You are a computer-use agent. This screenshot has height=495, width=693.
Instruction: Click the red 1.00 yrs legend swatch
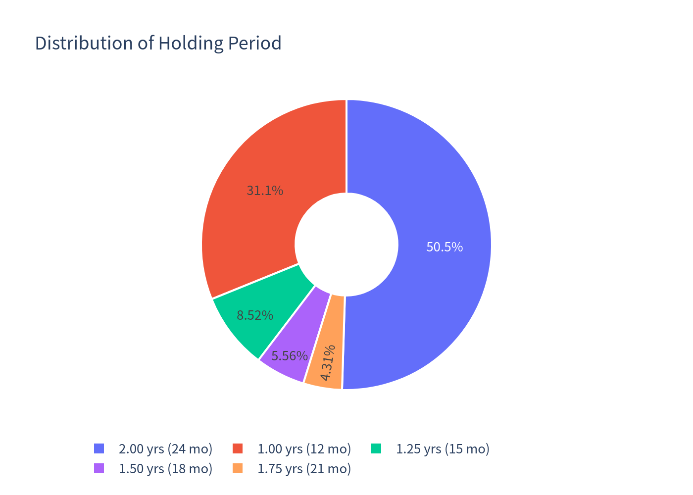click(238, 448)
